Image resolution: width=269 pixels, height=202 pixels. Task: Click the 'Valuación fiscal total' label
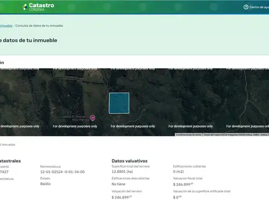[x=188, y=178]
